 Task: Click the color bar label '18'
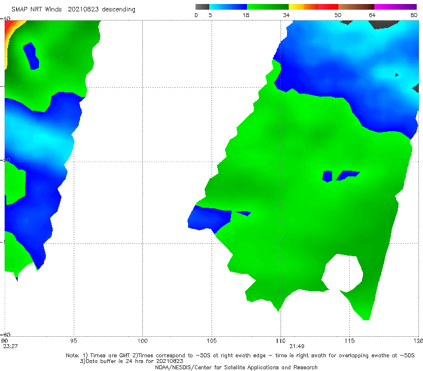coord(246,15)
